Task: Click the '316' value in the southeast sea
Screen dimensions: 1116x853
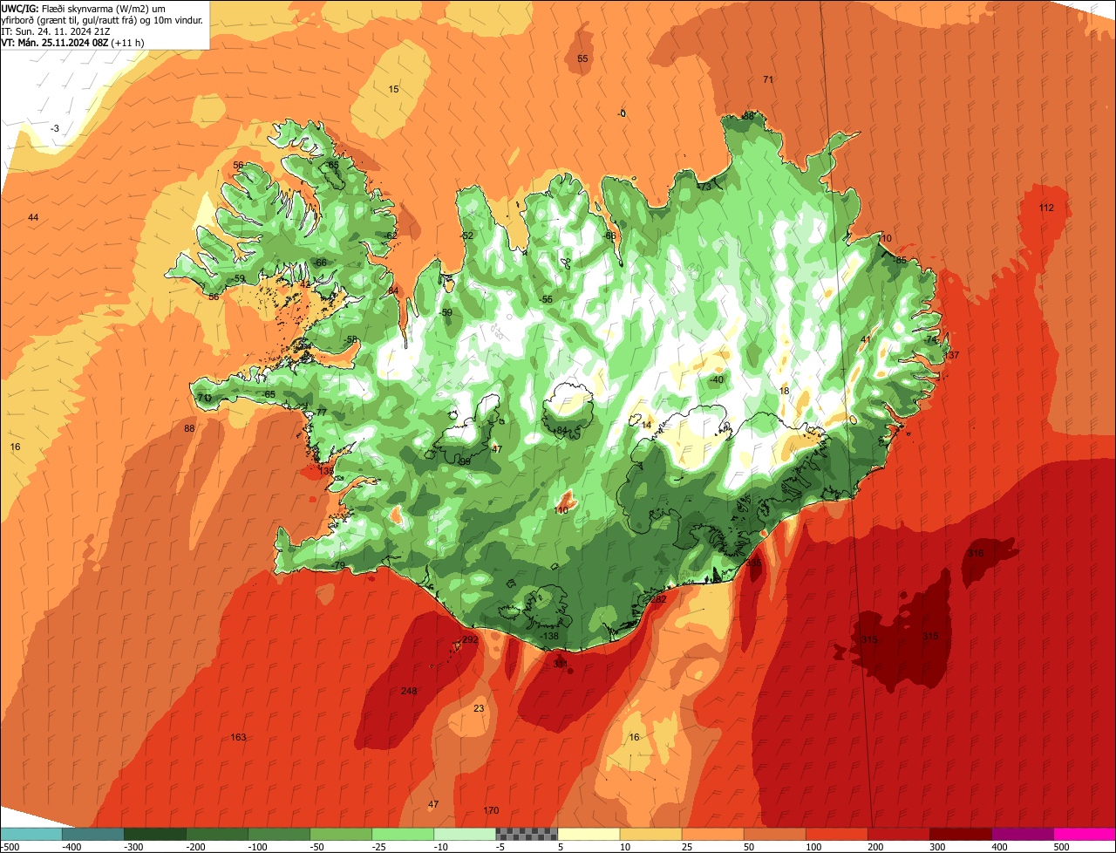Action: [x=976, y=553]
